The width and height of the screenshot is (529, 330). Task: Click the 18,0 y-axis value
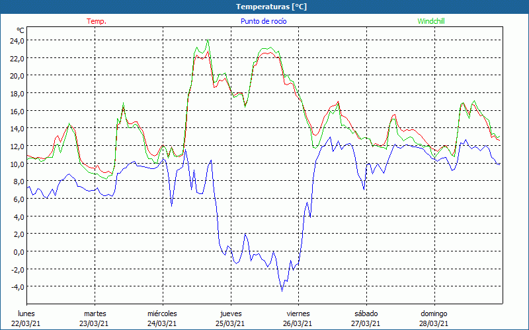click(17, 93)
